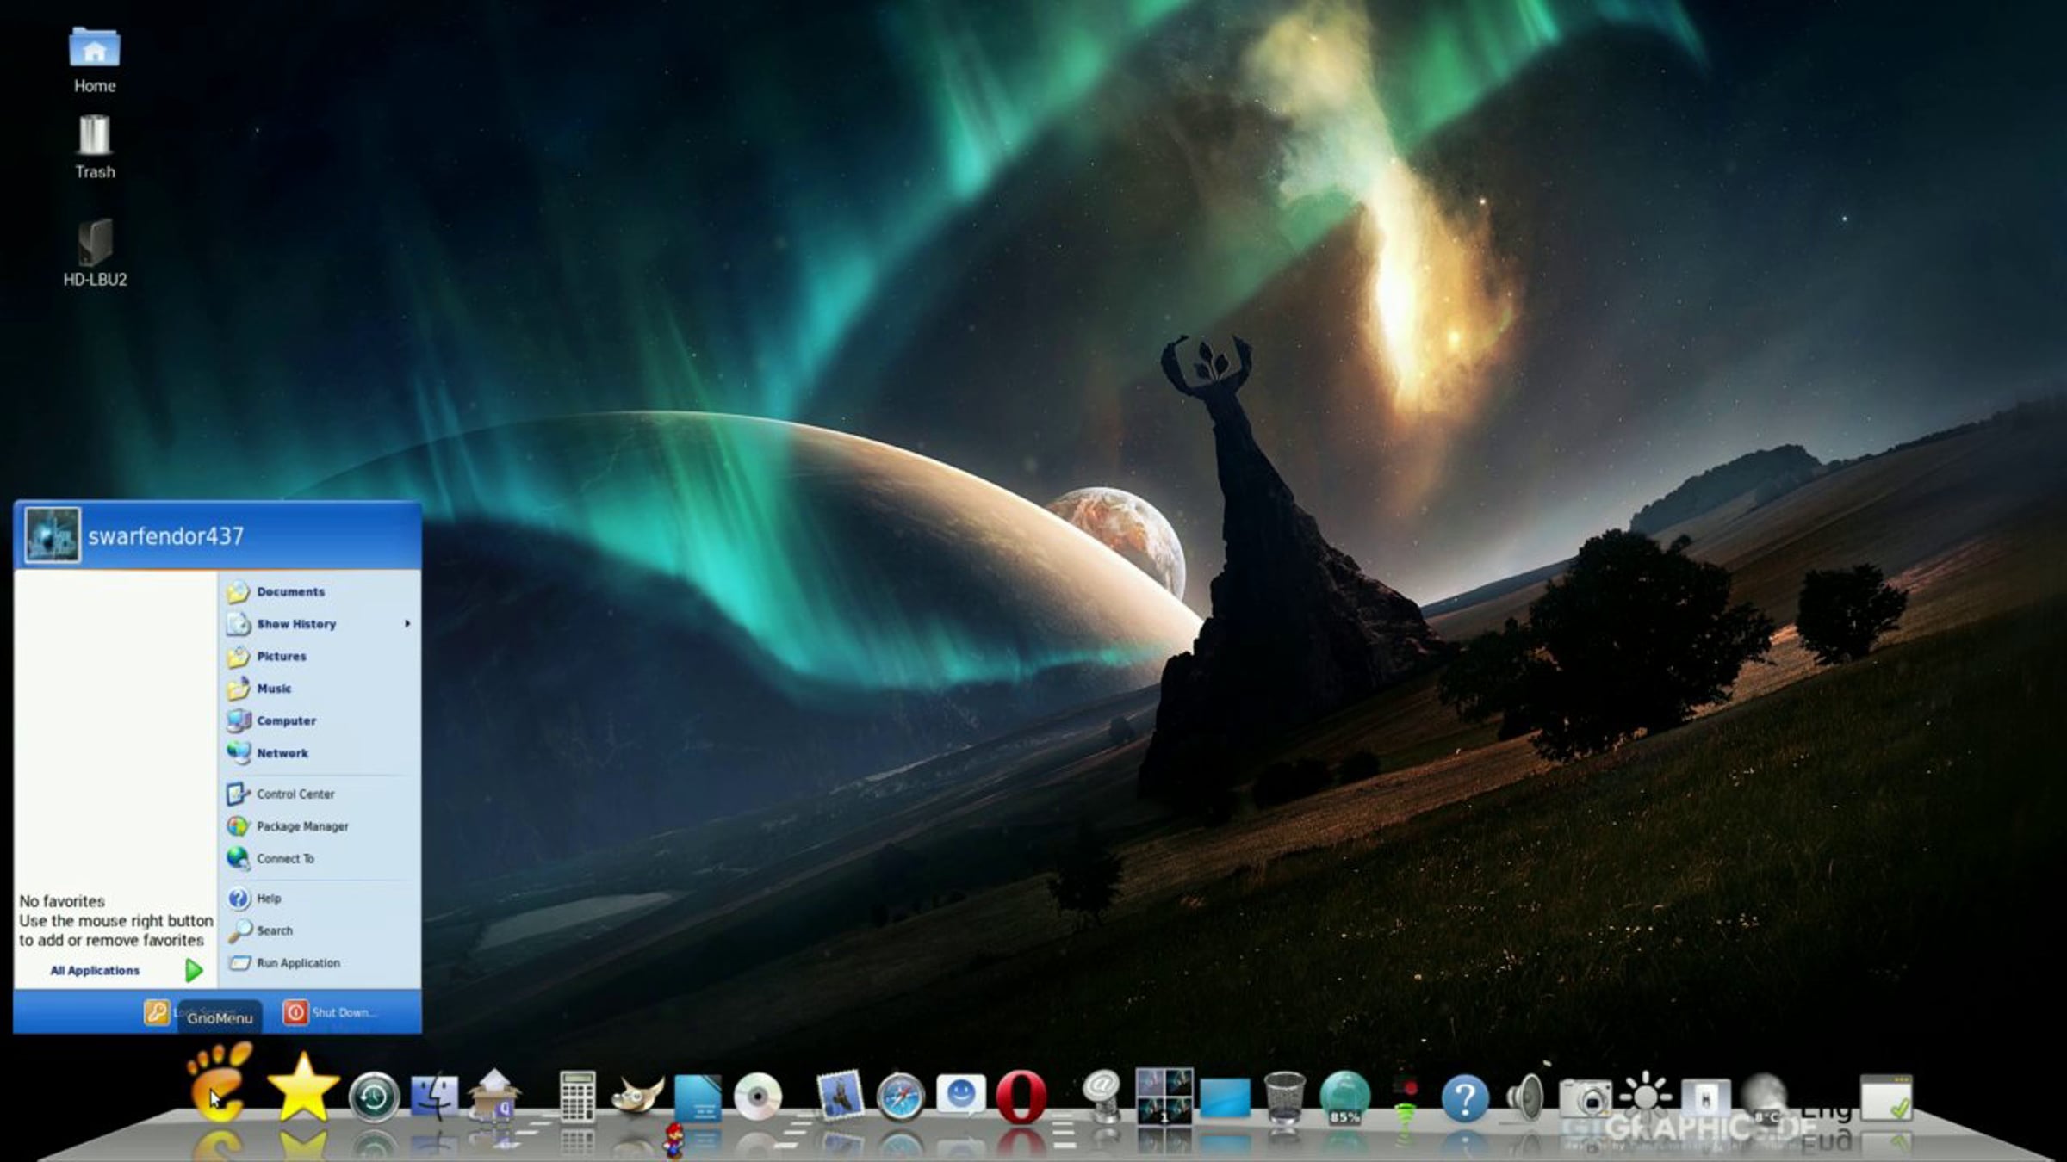Open the Shut Down options button

pos(331,1012)
